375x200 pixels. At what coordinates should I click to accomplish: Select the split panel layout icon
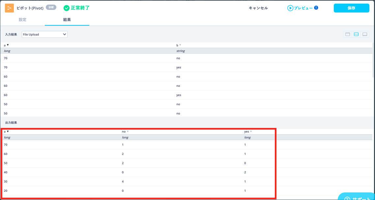tap(356, 34)
